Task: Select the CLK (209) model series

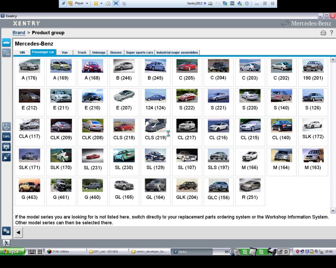Action: tap(61, 132)
